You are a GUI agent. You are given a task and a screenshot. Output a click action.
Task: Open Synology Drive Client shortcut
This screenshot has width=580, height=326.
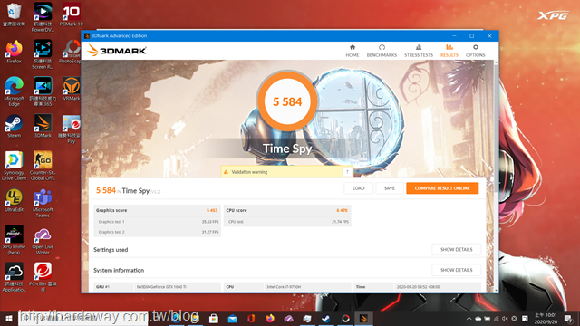14,166
